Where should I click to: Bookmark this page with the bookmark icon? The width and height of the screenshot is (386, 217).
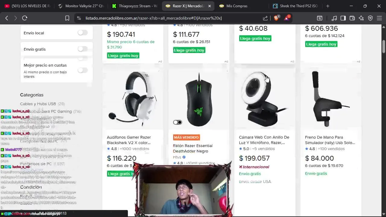click(67, 18)
